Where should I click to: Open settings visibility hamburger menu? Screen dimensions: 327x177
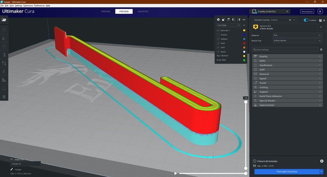[321, 49]
